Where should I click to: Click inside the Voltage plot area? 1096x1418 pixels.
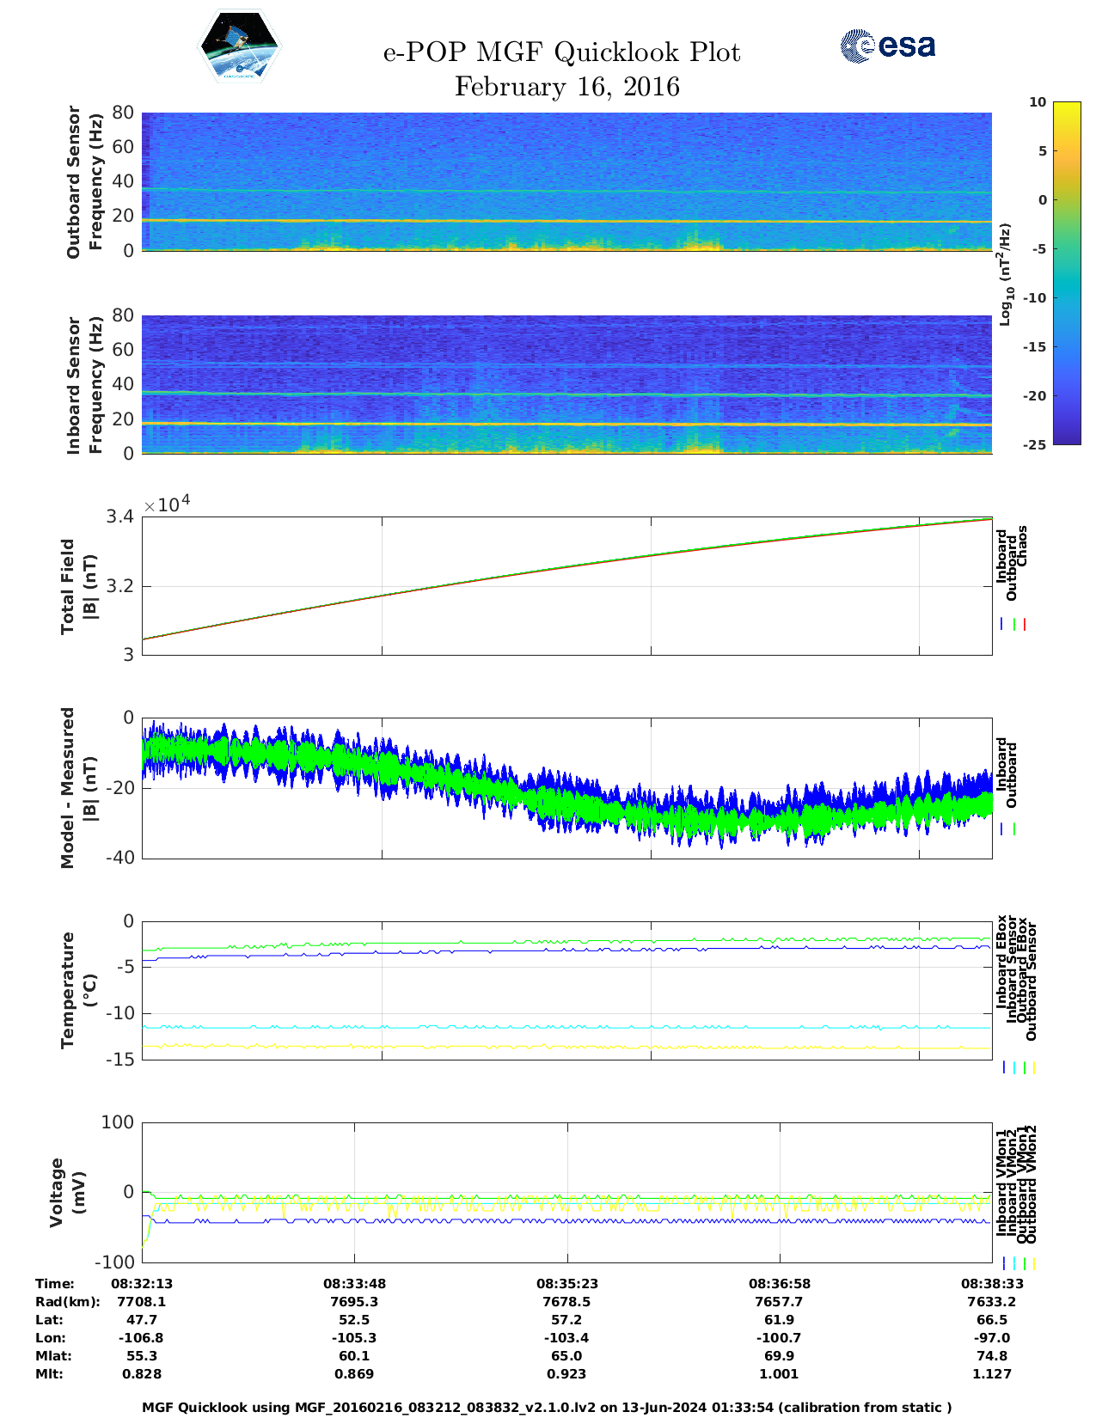pos(566,1192)
